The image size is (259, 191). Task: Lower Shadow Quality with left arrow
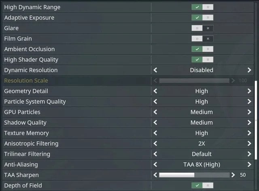point(155,123)
